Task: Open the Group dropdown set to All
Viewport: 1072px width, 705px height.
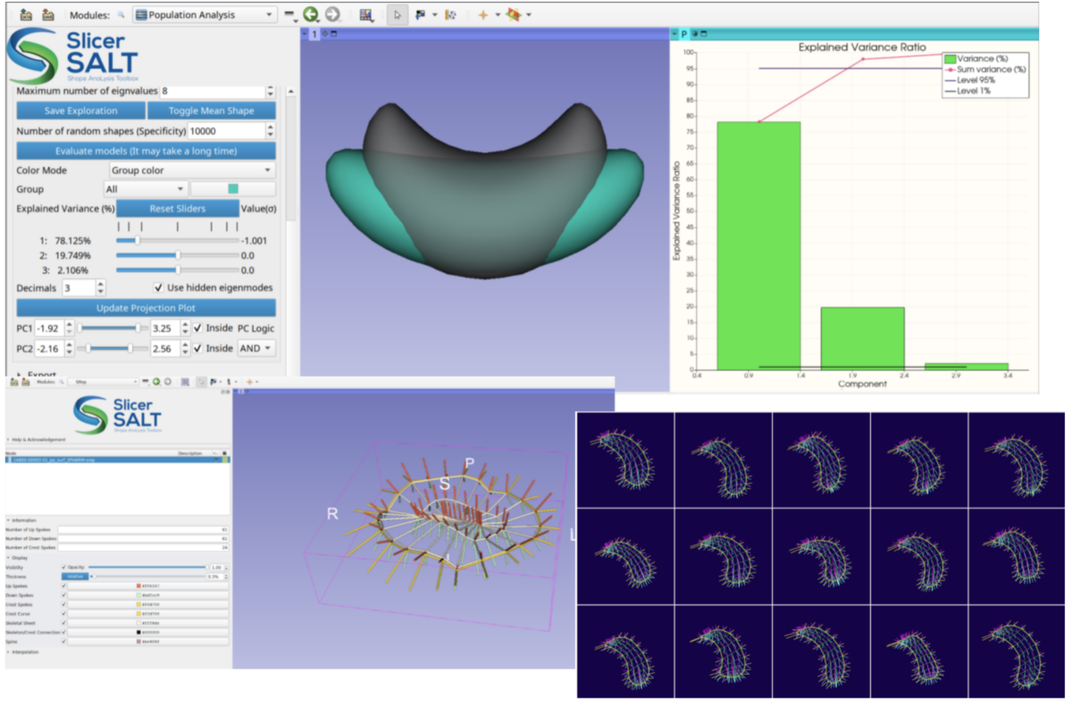Action: 145,188
